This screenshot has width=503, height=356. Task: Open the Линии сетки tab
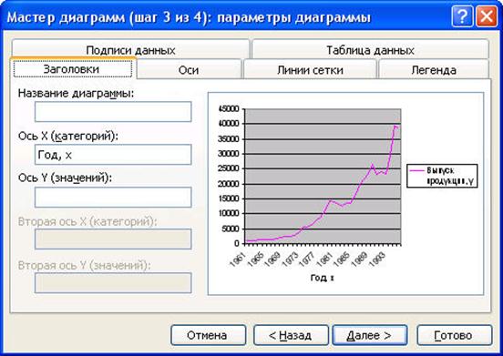[310, 69]
